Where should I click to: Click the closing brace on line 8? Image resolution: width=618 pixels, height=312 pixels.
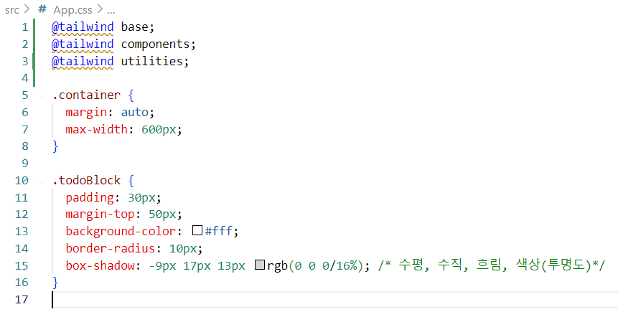pos(55,146)
